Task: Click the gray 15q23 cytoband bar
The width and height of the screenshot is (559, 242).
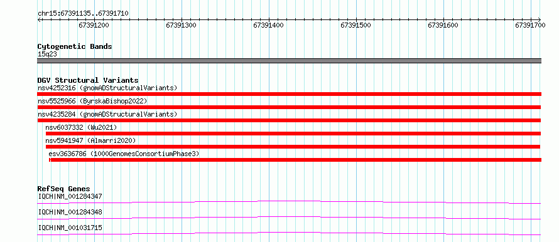Action: tap(289, 61)
